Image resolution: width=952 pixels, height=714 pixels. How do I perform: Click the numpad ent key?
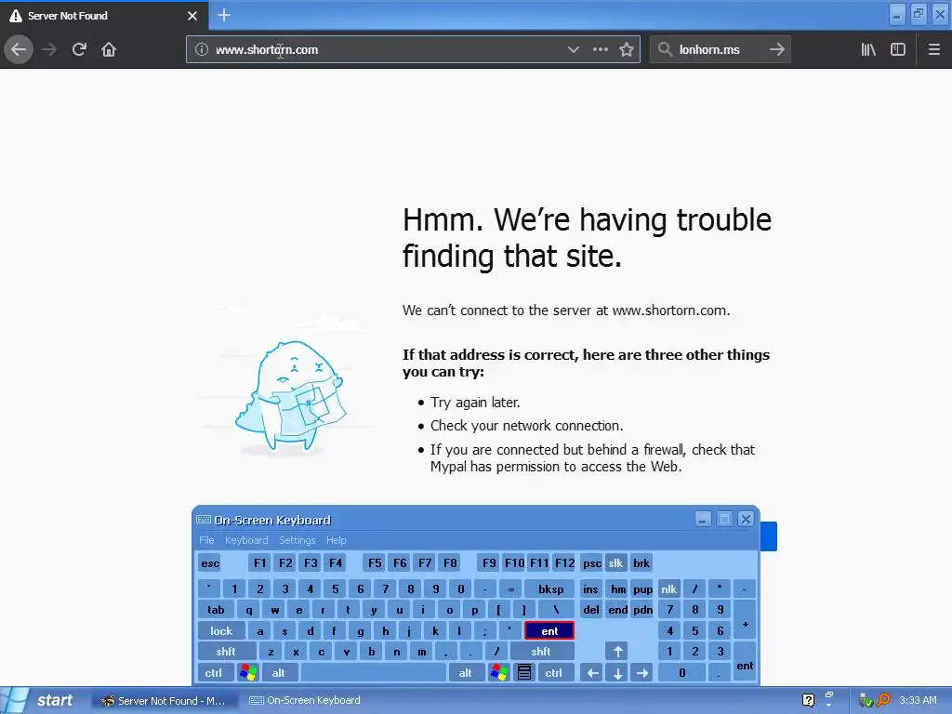click(745, 662)
